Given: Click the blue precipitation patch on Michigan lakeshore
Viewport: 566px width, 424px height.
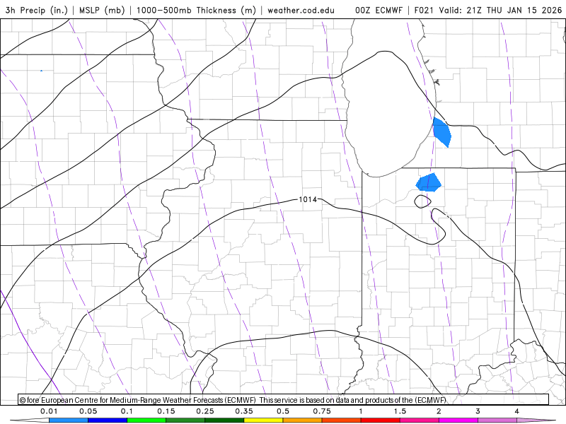Looking at the screenshot, I should coord(441,132).
